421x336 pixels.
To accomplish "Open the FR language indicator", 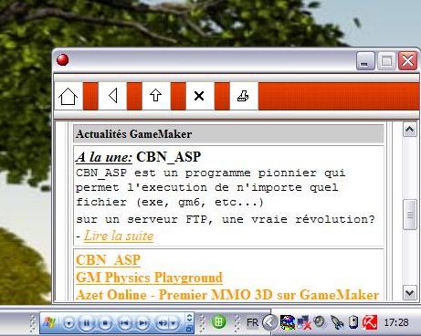I will click(252, 322).
